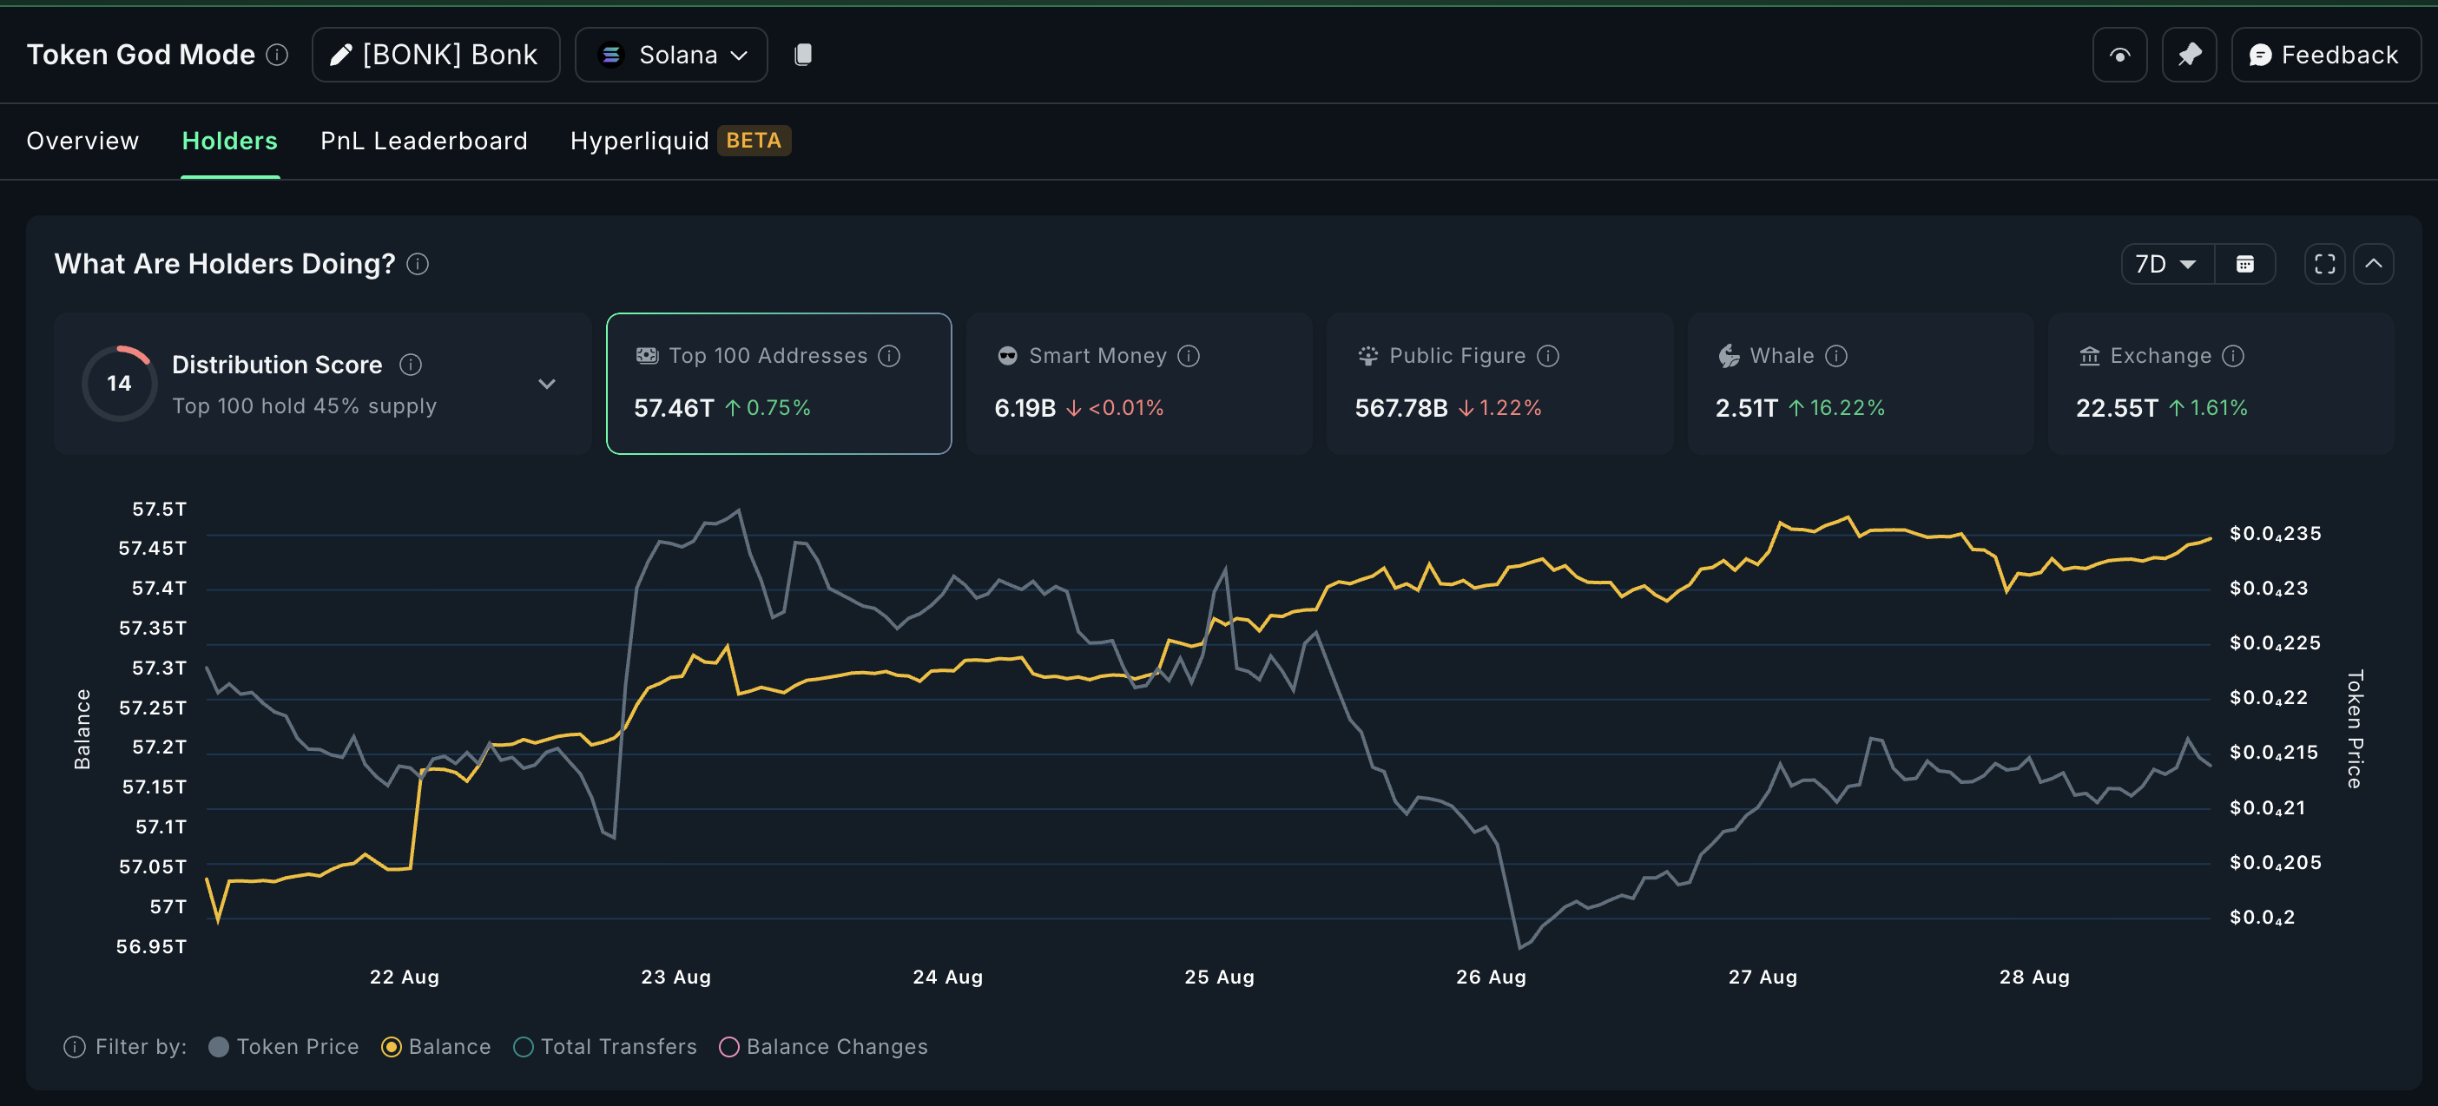Click info icon beside What Are Holders Doing

pos(418,264)
